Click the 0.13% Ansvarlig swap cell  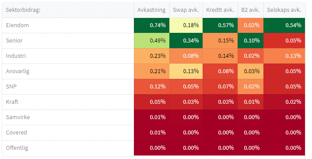[x=186, y=71]
